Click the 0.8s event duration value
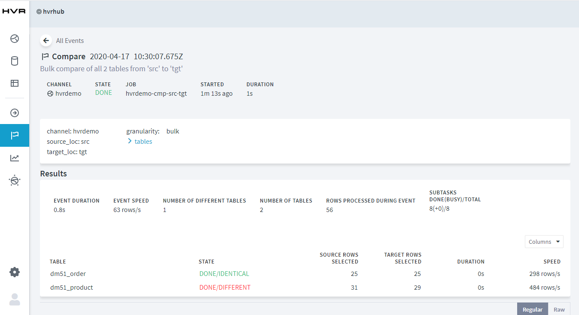The height and width of the screenshot is (315, 579). pos(59,210)
